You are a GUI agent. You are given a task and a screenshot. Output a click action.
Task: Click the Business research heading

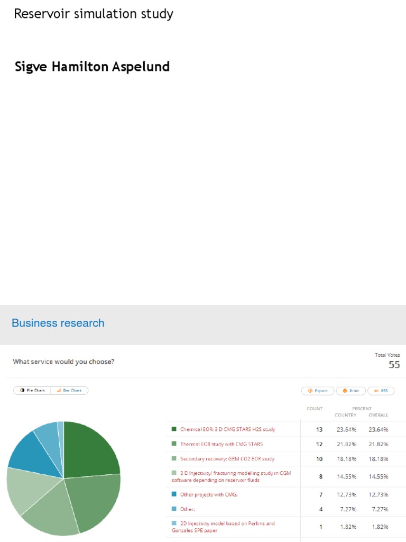click(x=58, y=323)
